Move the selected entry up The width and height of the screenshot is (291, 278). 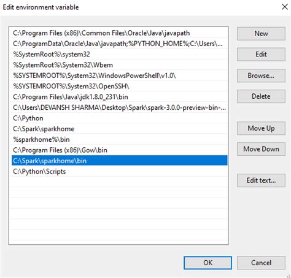[x=261, y=128]
